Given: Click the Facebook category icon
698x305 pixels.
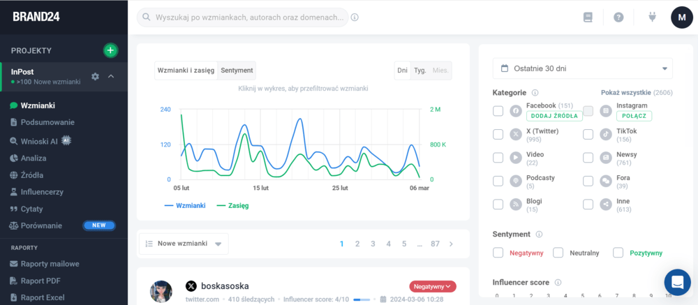Looking at the screenshot, I should pos(516,111).
